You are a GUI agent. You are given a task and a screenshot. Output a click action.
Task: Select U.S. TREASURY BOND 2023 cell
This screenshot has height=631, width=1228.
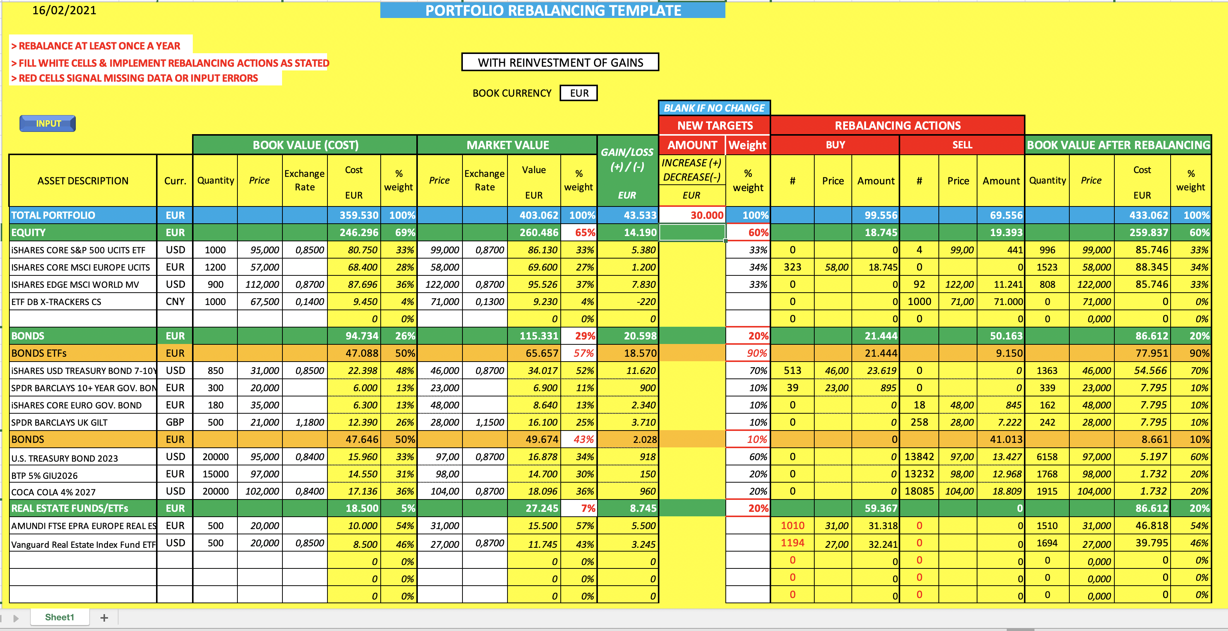point(83,457)
